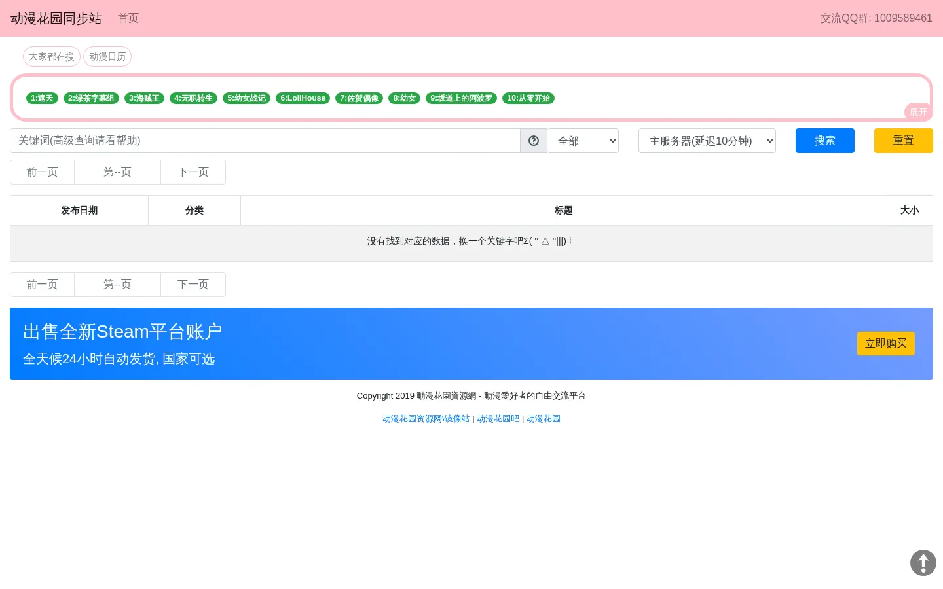Click the blue 搜索 button
The width and height of the screenshot is (943, 589).
click(825, 141)
